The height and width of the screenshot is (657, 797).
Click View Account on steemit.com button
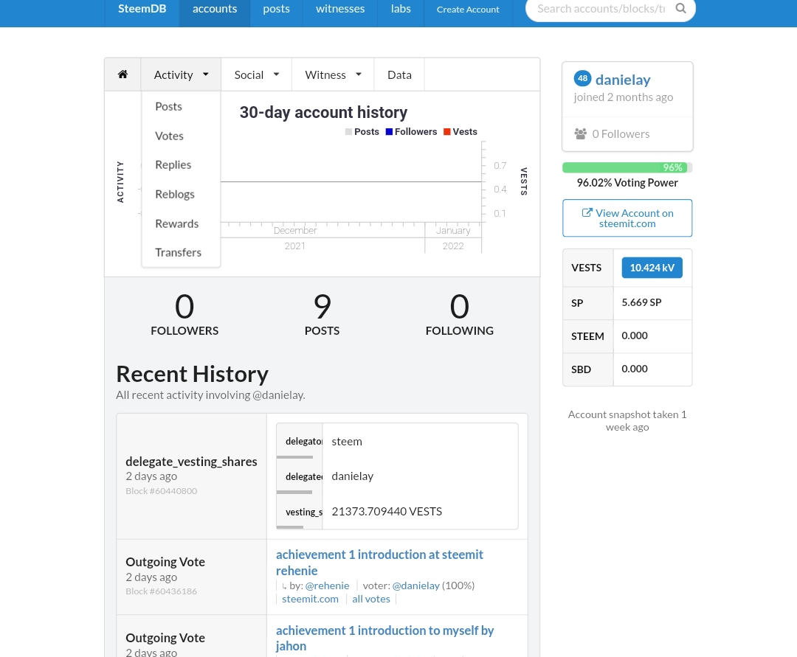click(x=627, y=218)
